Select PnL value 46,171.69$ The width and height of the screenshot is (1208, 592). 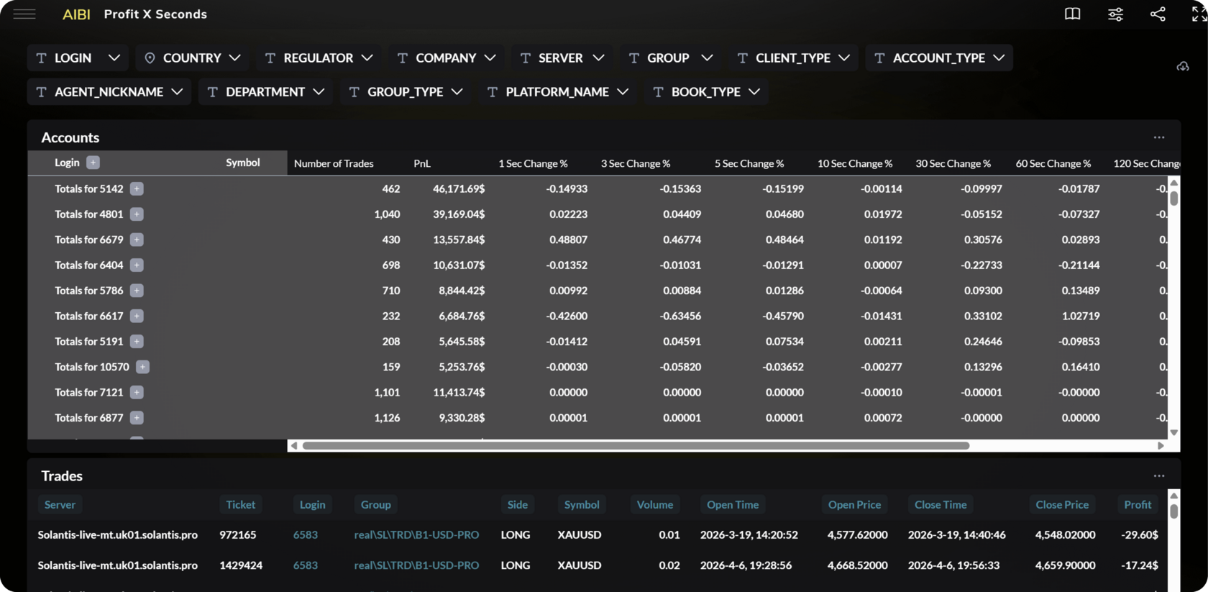tap(459, 188)
